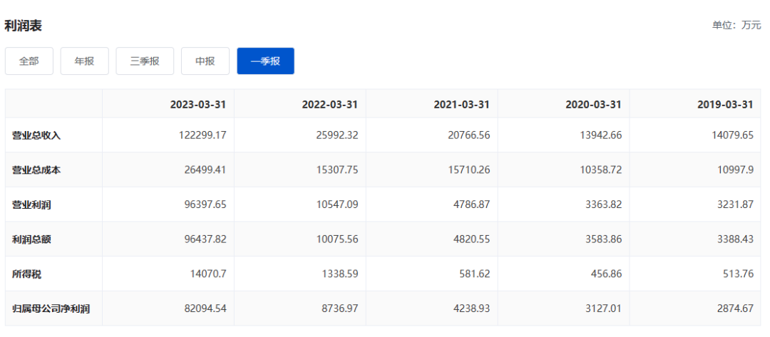Switch to the 全部 tab
Viewport: 770px width, 337px height.
[x=29, y=61]
